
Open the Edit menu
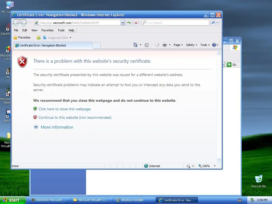(25, 30)
